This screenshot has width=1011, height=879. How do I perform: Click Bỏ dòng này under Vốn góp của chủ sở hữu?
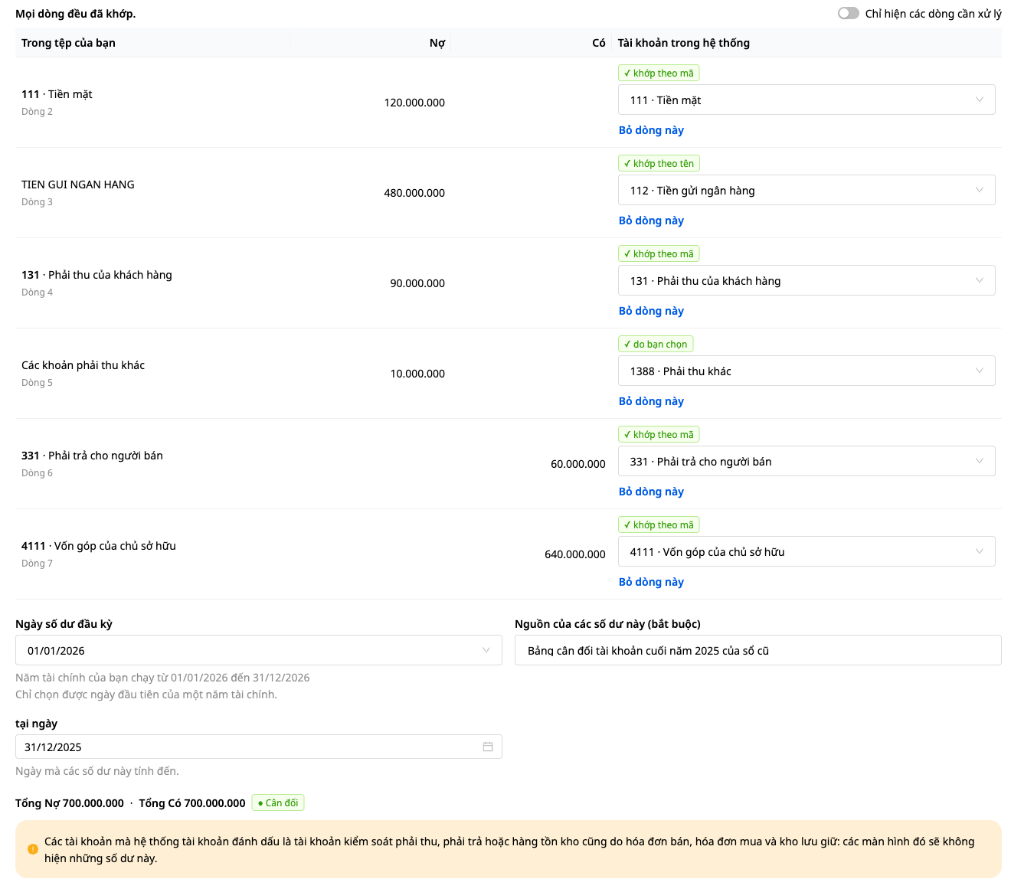(x=651, y=582)
